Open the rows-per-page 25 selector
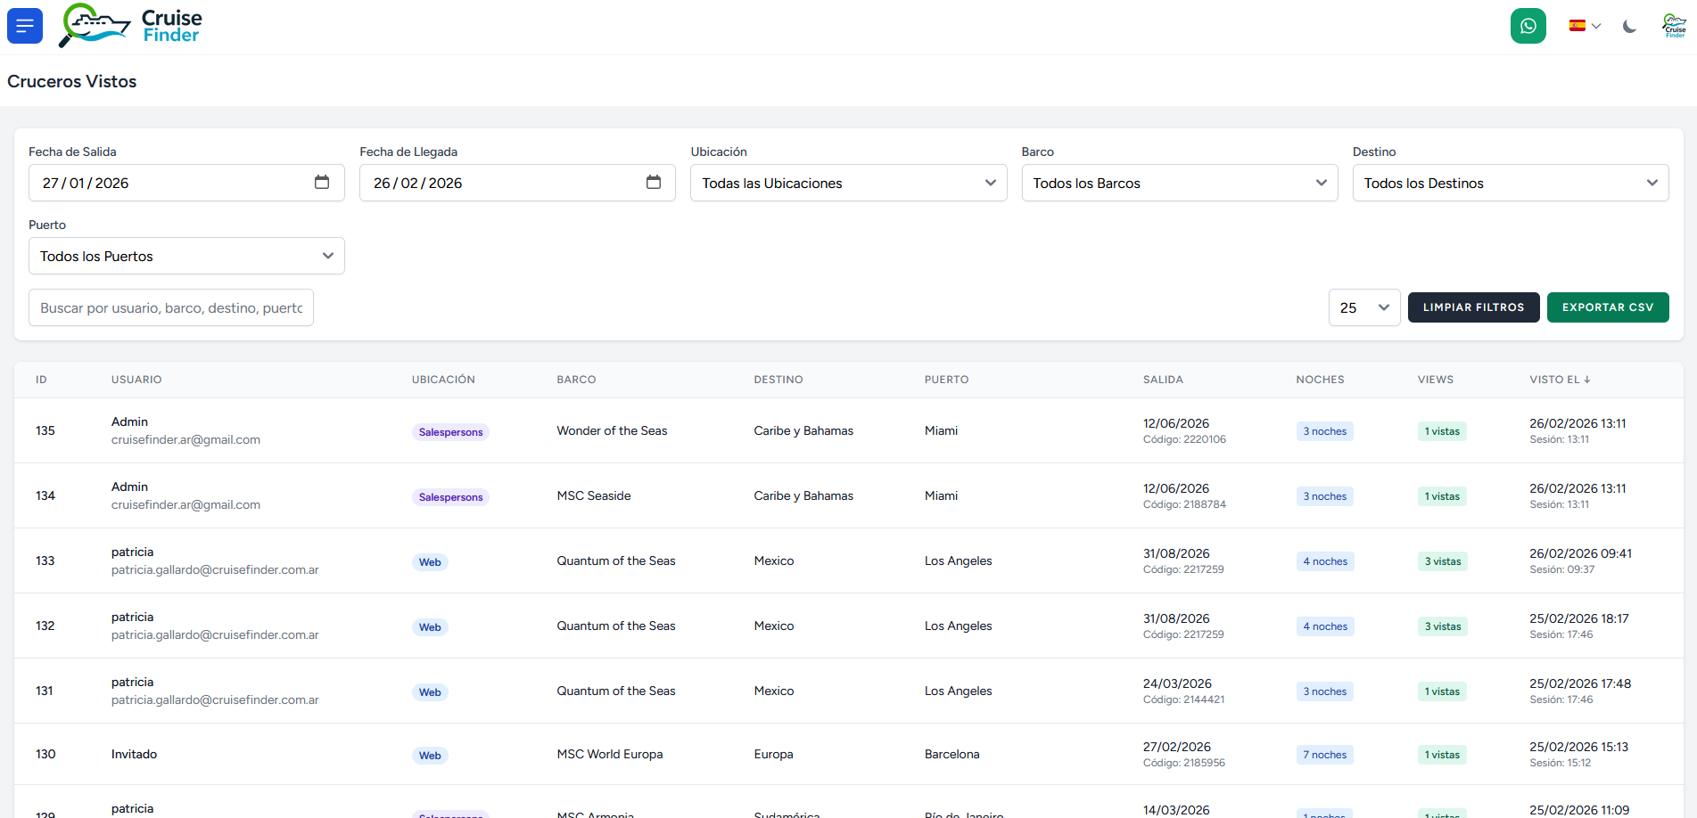Viewport: 1697px width, 818px height. click(1363, 307)
